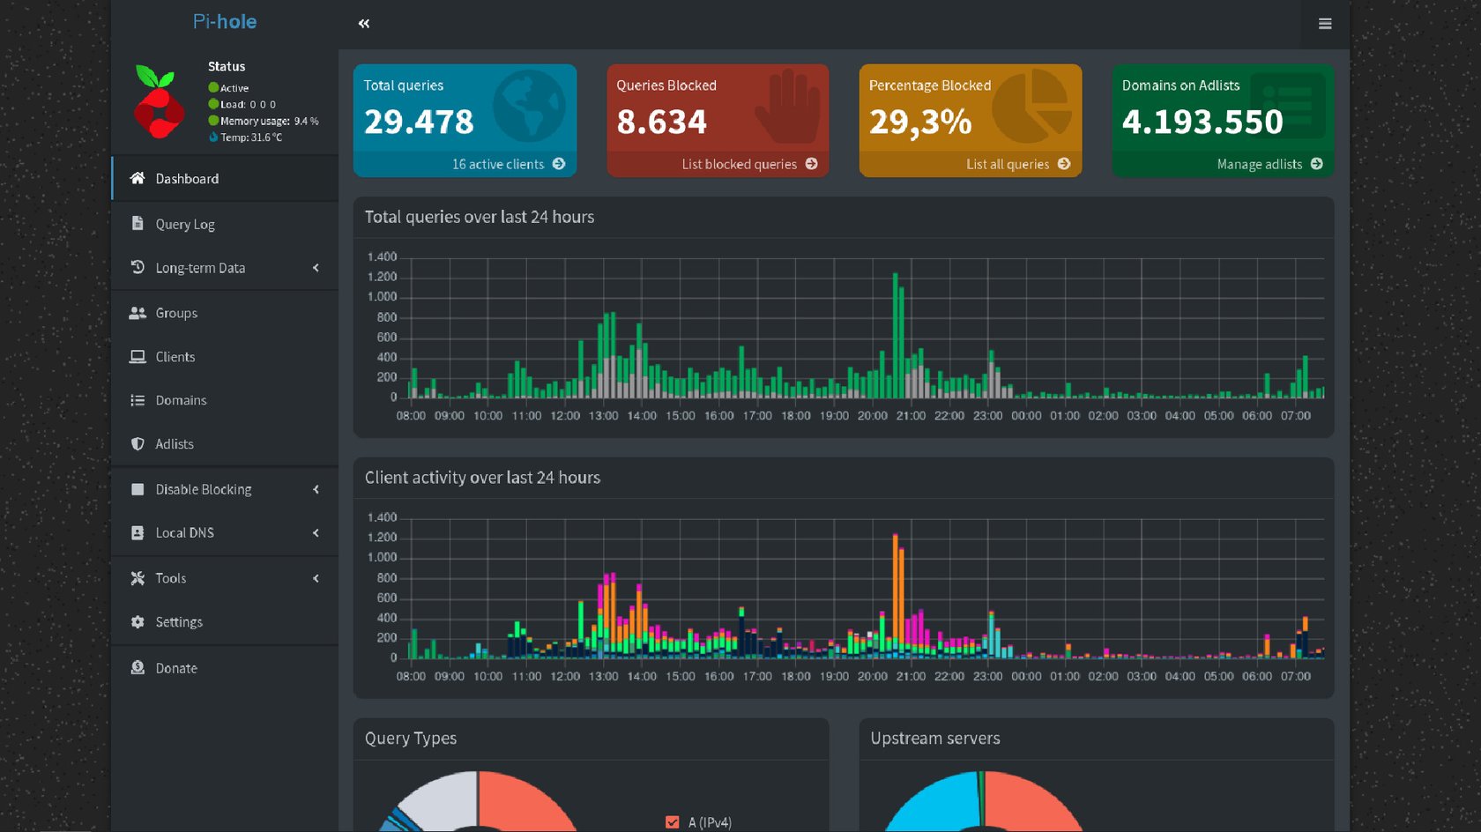Screen dimensions: 1481x832
Task: Click the Query Types panel heading
Action: (x=411, y=739)
